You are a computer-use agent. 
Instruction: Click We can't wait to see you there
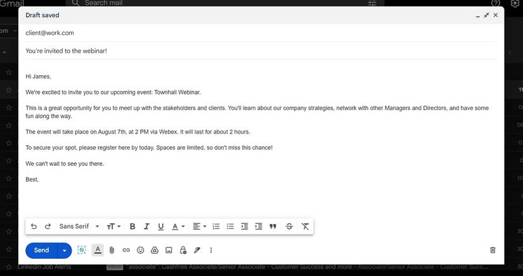click(x=65, y=164)
